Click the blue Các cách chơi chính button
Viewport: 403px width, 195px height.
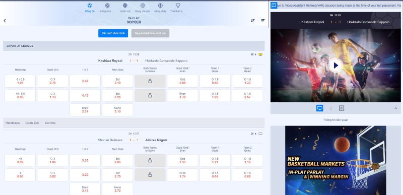click(x=113, y=33)
